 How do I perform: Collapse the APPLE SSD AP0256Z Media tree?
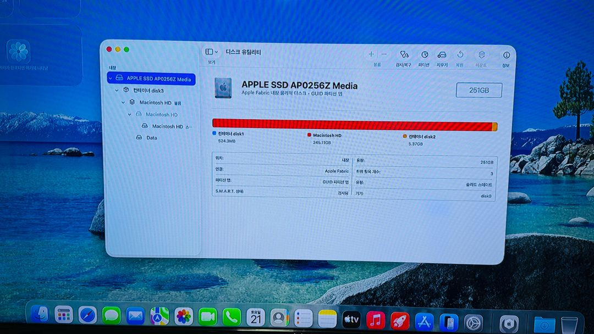point(109,79)
